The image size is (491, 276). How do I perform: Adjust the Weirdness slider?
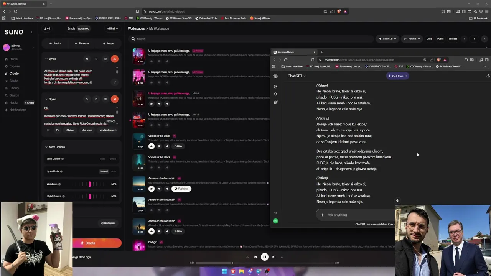[x=89, y=184]
